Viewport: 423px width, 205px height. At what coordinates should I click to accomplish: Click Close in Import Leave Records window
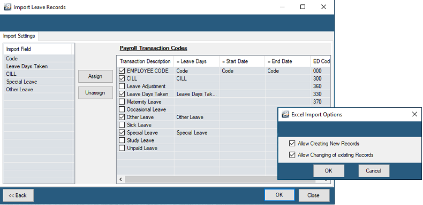coord(314,195)
